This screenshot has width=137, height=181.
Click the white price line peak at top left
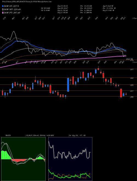click(14, 32)
